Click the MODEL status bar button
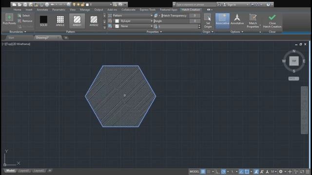 (194, 172)
